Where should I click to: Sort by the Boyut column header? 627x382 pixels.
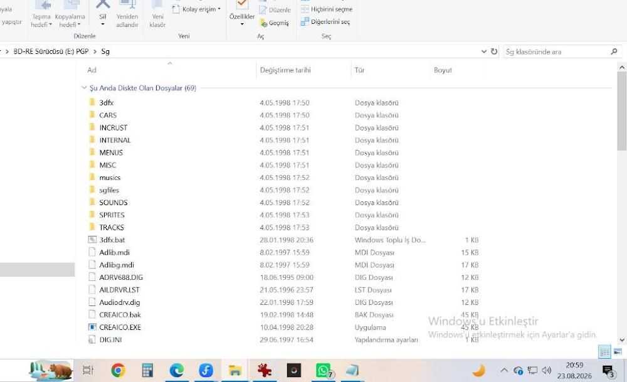(x=443, y=70)
